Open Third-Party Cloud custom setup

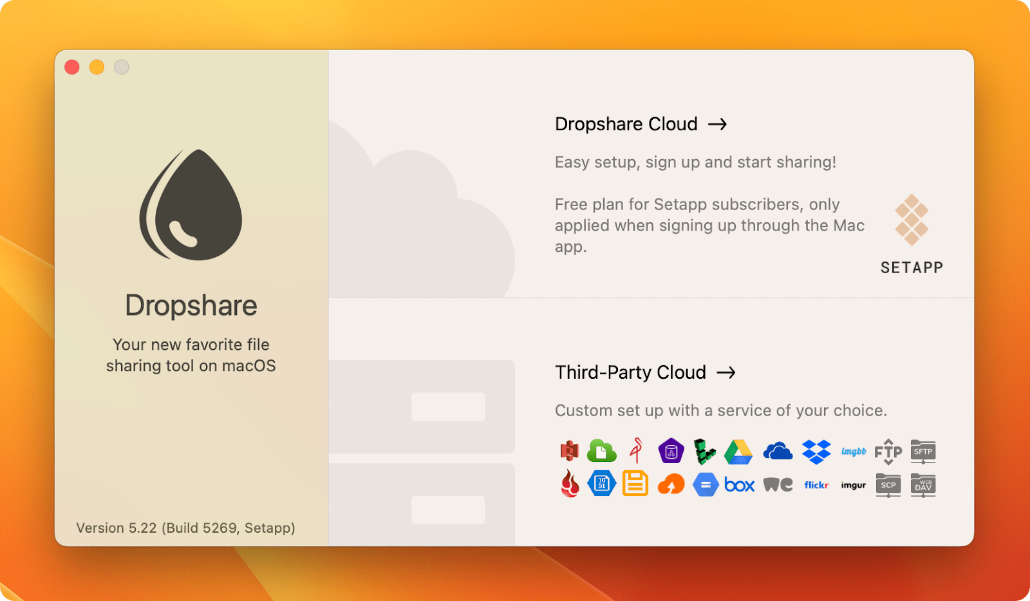tap(729, 372)
